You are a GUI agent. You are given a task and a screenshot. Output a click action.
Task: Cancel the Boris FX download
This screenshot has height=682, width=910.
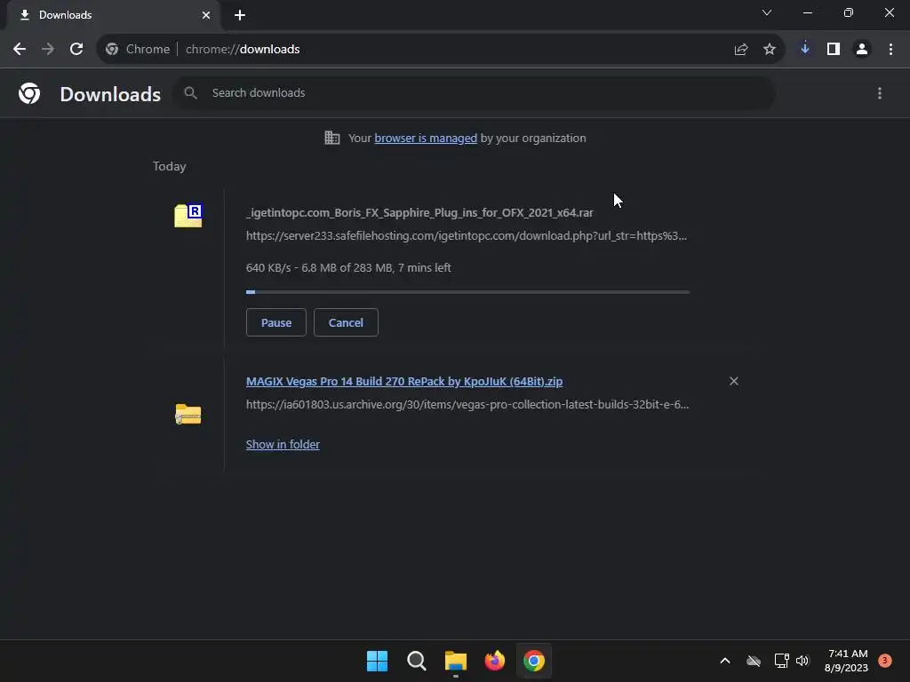[x=346, y=322]
